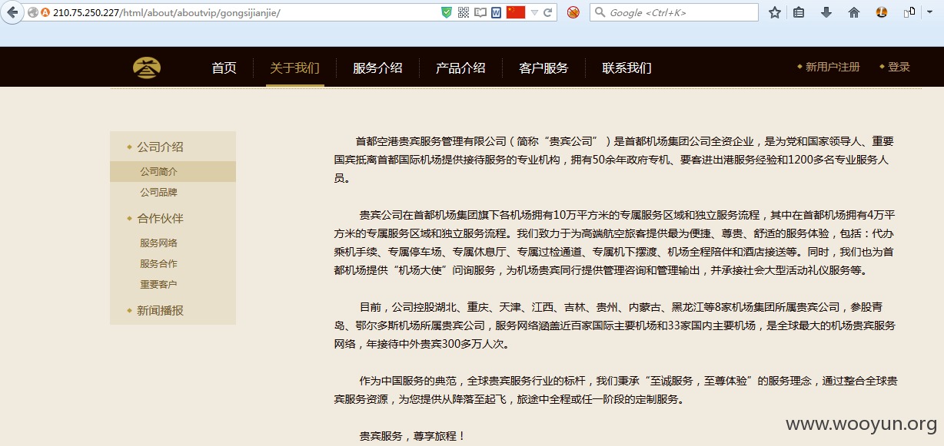This screenshot has width=944, height=446.
Task: Show bookmarks list icon
Action: click(799, 12)
